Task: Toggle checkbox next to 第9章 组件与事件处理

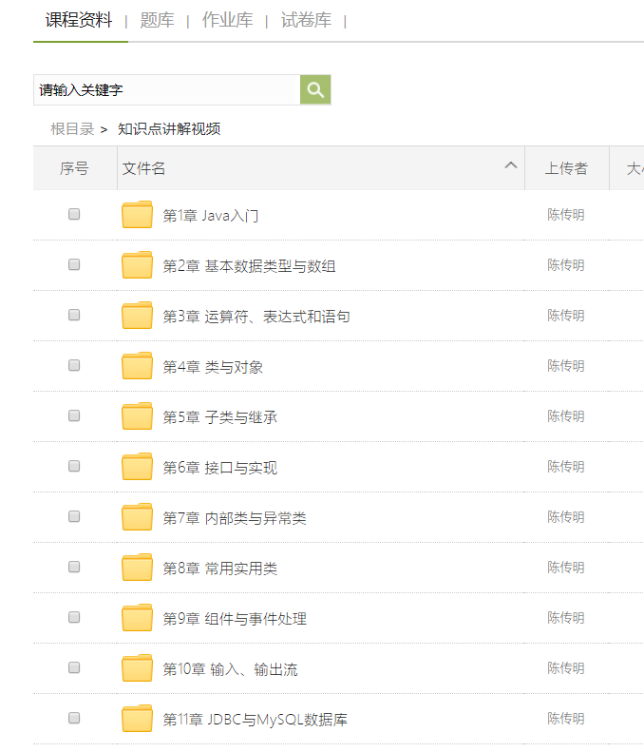Action: pos(74,618)
